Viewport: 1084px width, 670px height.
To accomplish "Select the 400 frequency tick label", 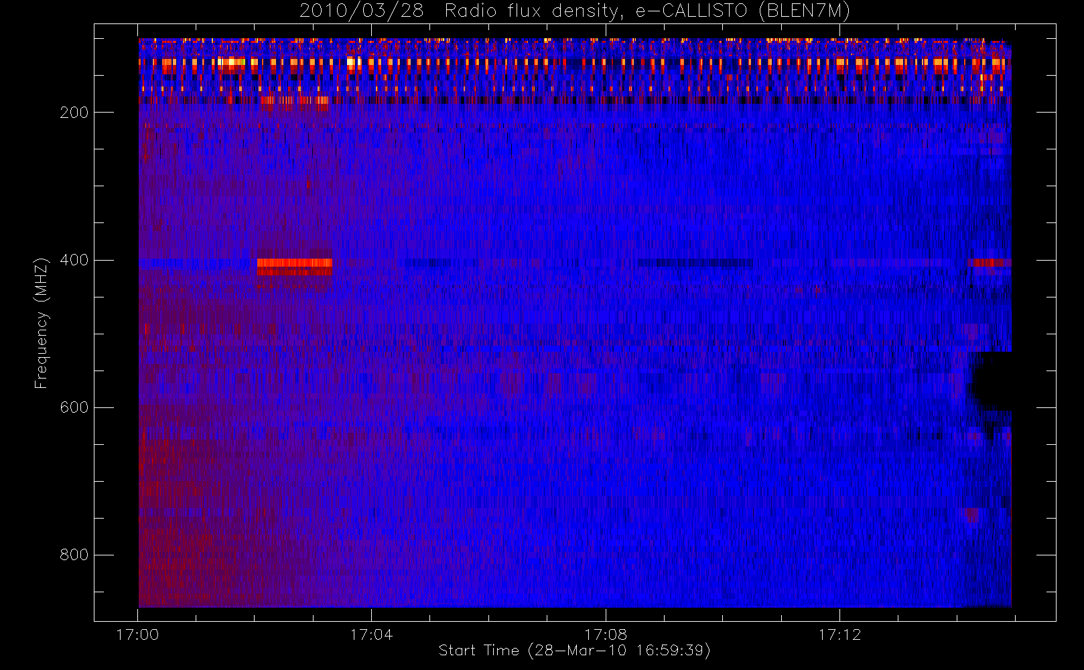I will point(74,260).
